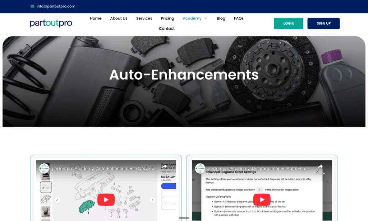
Task: Open the channel avatar on the Diagram Images video
Action: coord(200,168)
